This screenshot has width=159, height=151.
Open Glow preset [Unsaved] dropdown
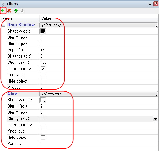[x=99, y=94]
